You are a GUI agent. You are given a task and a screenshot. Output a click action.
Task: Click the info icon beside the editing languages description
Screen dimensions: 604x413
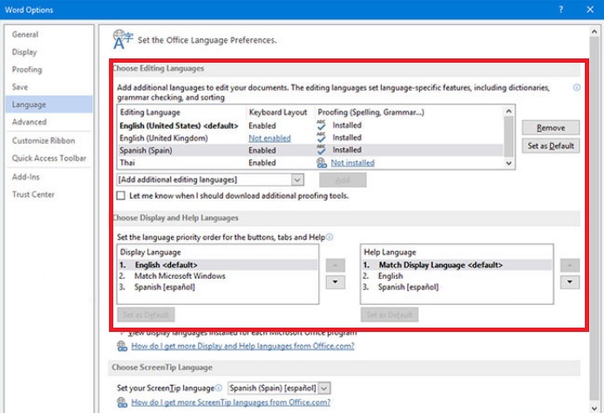click(577, 88)
